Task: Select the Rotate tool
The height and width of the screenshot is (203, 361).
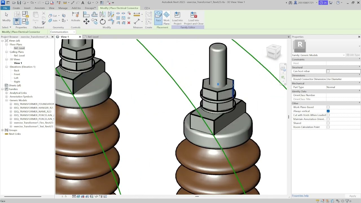Action: tap(103, 22)
